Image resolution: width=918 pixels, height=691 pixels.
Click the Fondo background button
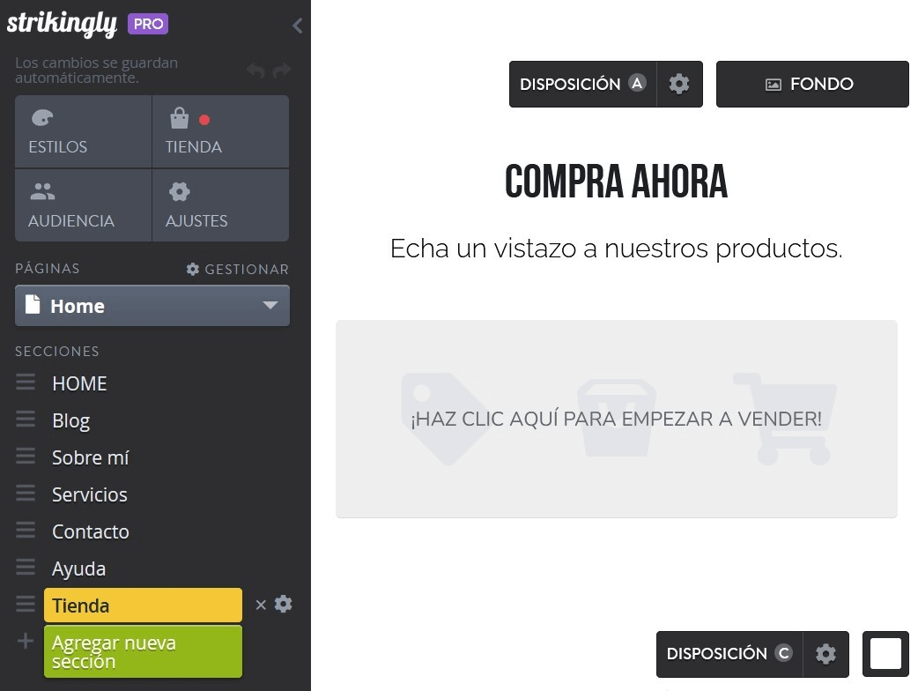(812, 84)
